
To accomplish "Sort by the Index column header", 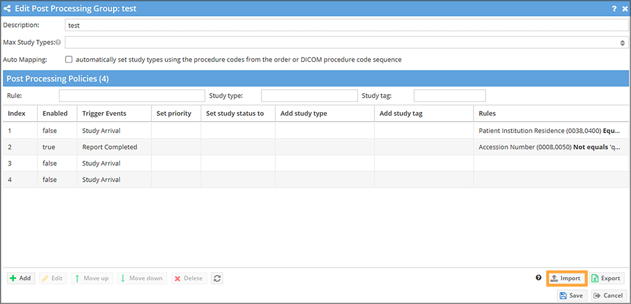I will click(x=17, y=113).
